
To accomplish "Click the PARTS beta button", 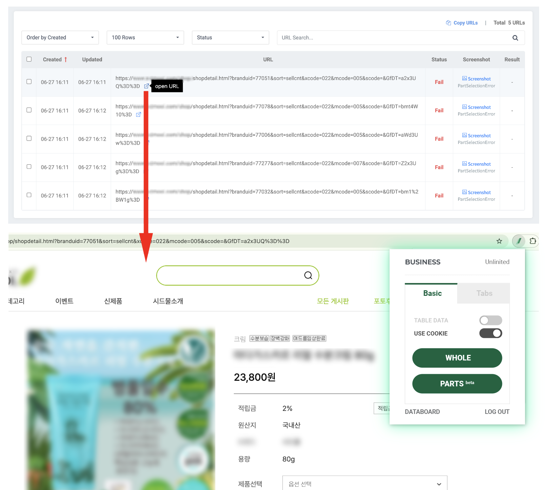I will point(457,384).
